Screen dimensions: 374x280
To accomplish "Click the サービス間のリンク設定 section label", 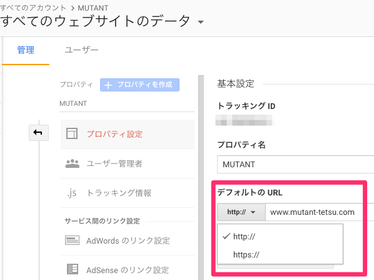I will click(103, 221).
